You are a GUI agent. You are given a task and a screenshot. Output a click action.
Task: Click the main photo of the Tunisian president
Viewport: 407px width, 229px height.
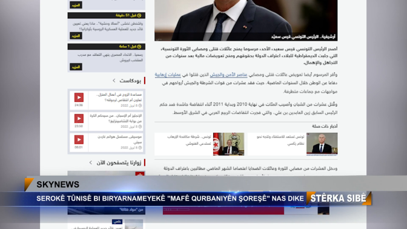pyautogui.click(x=246, y=20)
